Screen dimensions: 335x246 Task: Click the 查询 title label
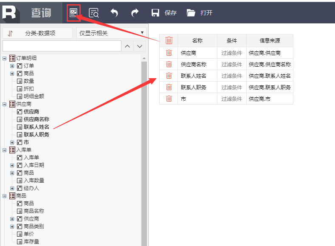tap(41, 13)
